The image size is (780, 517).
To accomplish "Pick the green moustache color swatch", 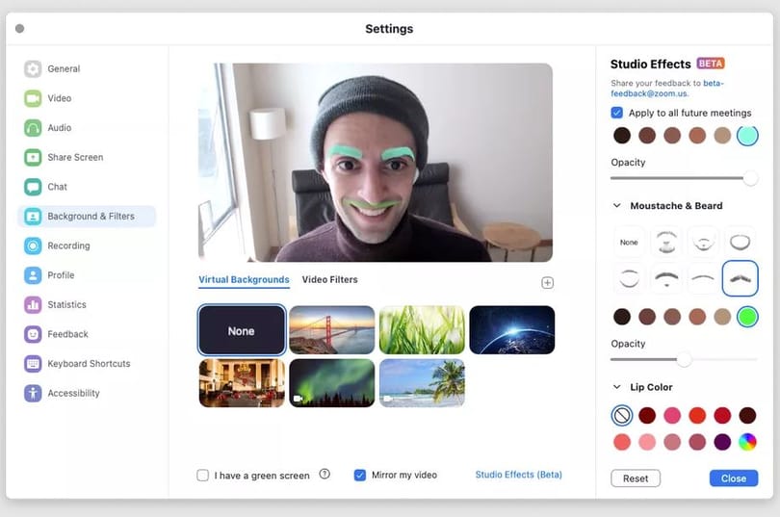I will pyautogui.click(x=747, y=317).
